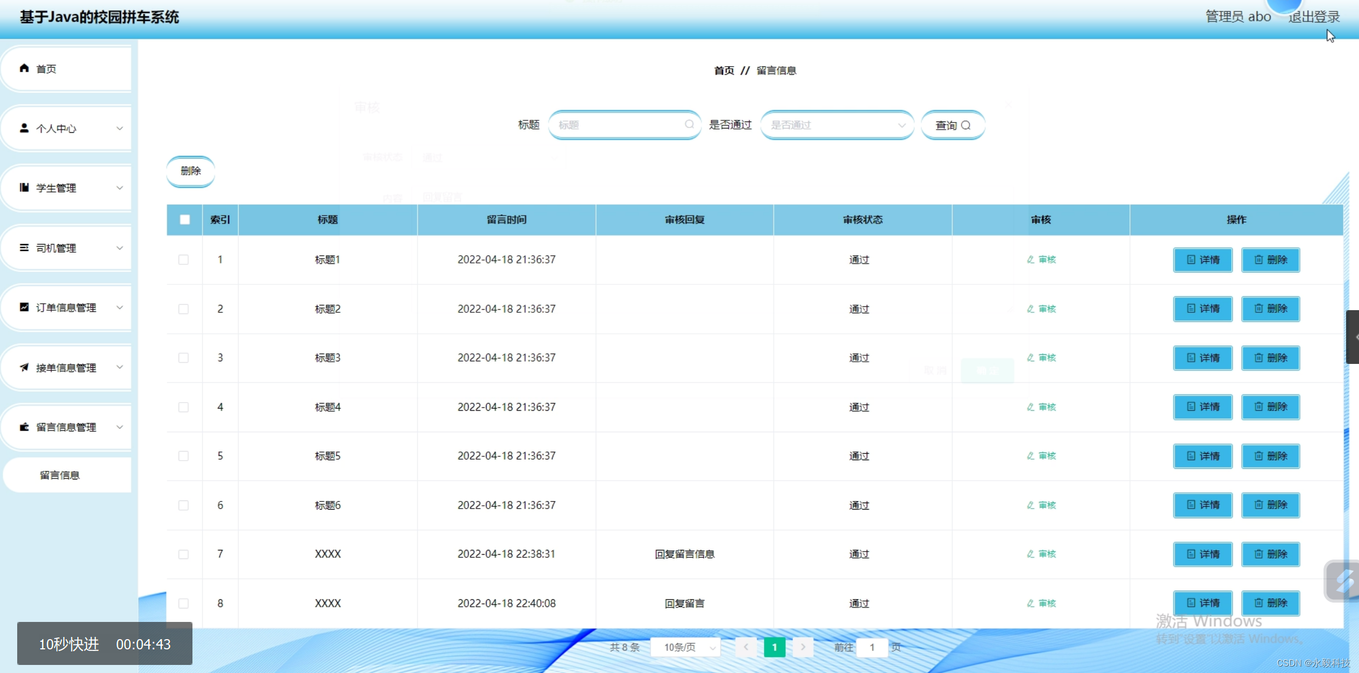Click the 审核 edit icon for row 1
Image resolution: width=1359 pixels, height=673 pixels.
tap(1031, 260)
